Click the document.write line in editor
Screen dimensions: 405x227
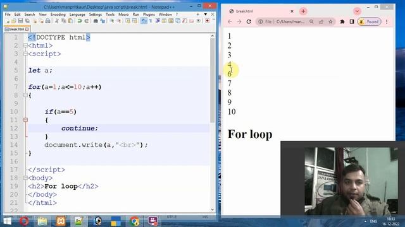pos(96,144)
